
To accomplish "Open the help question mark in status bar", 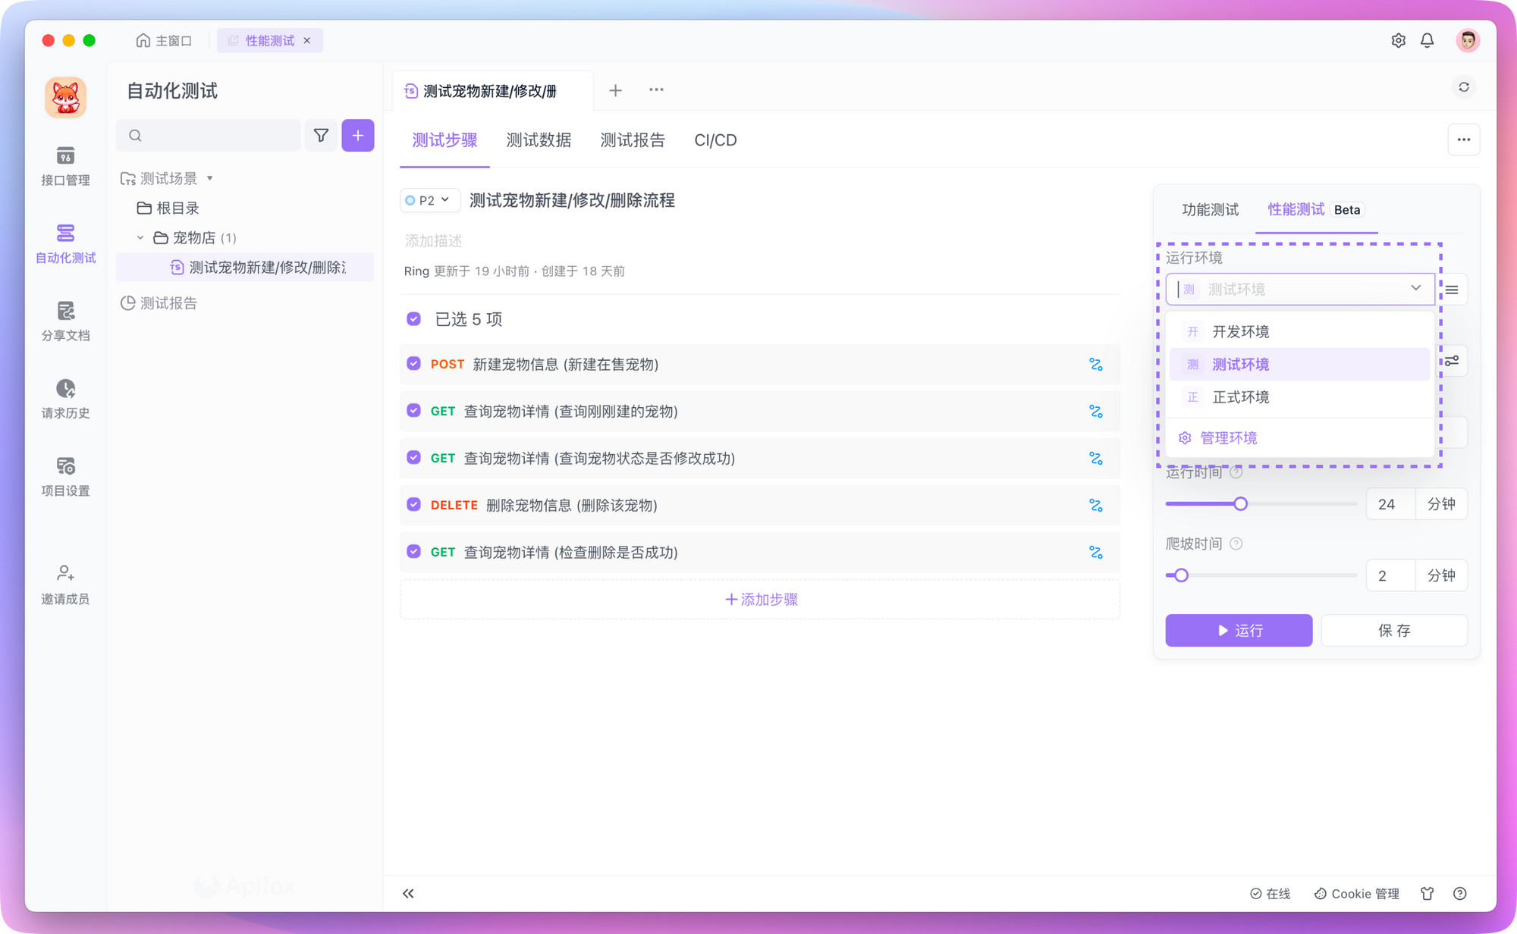I will click(x=1459, y=894).
